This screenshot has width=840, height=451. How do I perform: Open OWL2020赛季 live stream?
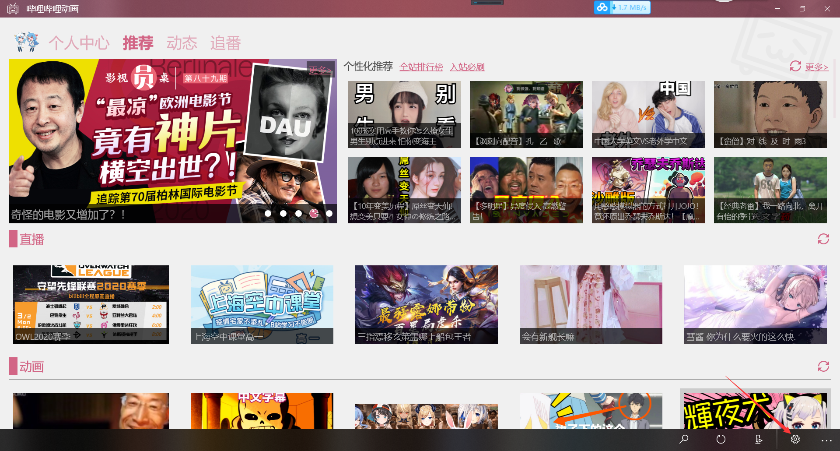pyautogui.click(x=91, y=305)
